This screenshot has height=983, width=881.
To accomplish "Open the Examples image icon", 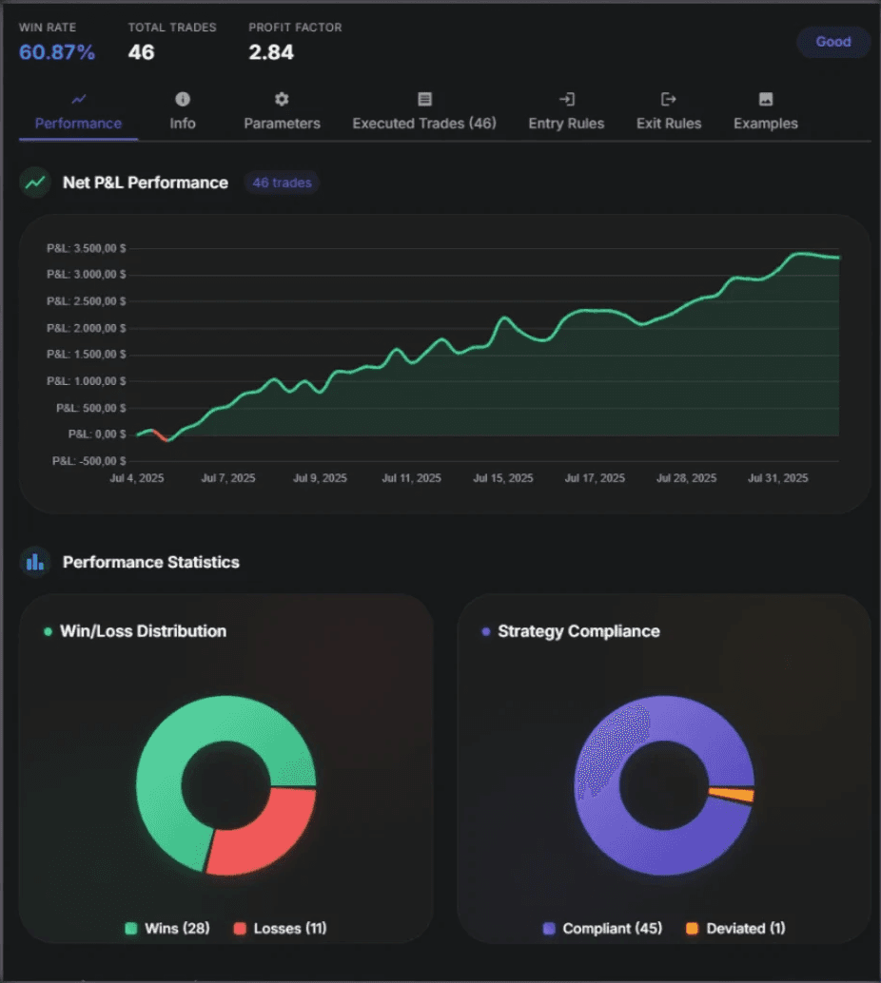I will [x=765, y=98].
